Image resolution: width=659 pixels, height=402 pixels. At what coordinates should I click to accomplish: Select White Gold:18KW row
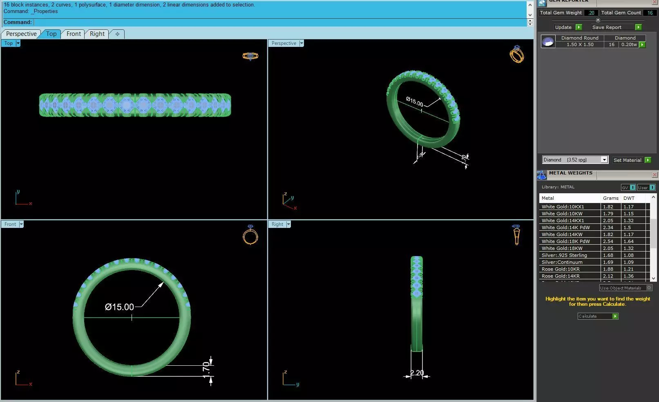pos(594,248)
